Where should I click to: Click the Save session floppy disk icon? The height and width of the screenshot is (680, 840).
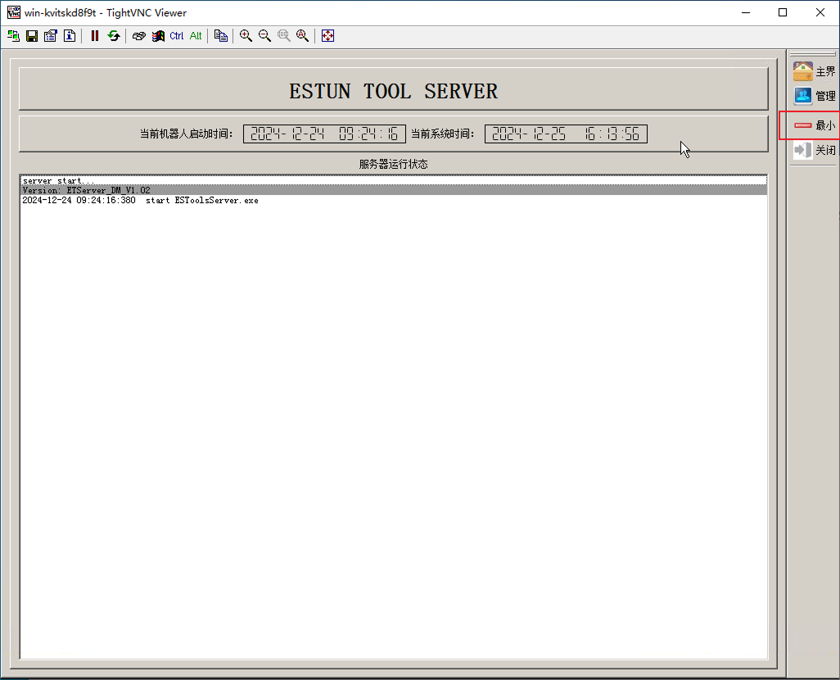pyautogui.click(x=32, y=36)
